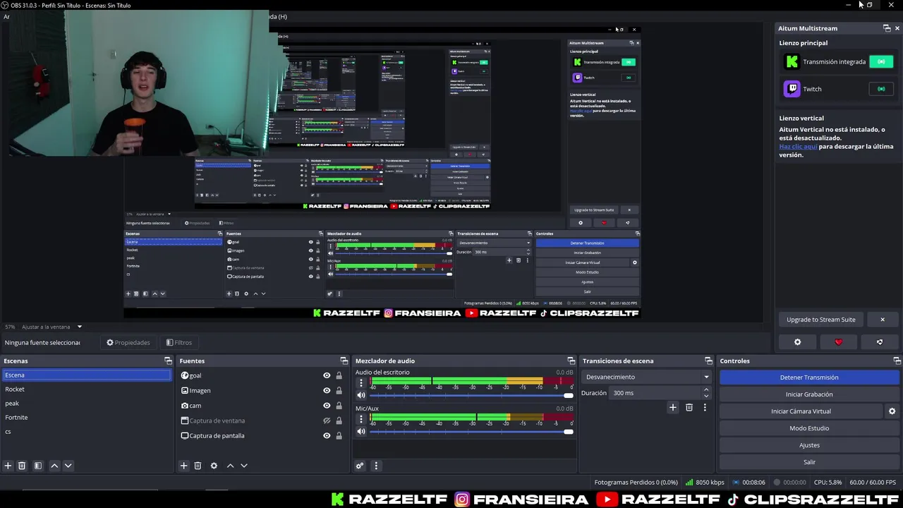Click Upgrade to Stream Suite button

[x=820, y=320]
